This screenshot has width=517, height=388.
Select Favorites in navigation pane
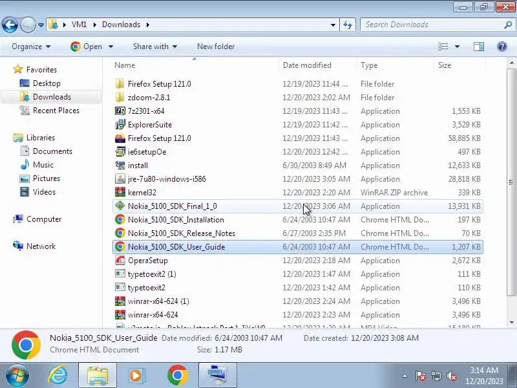click(x=35, y=70)
